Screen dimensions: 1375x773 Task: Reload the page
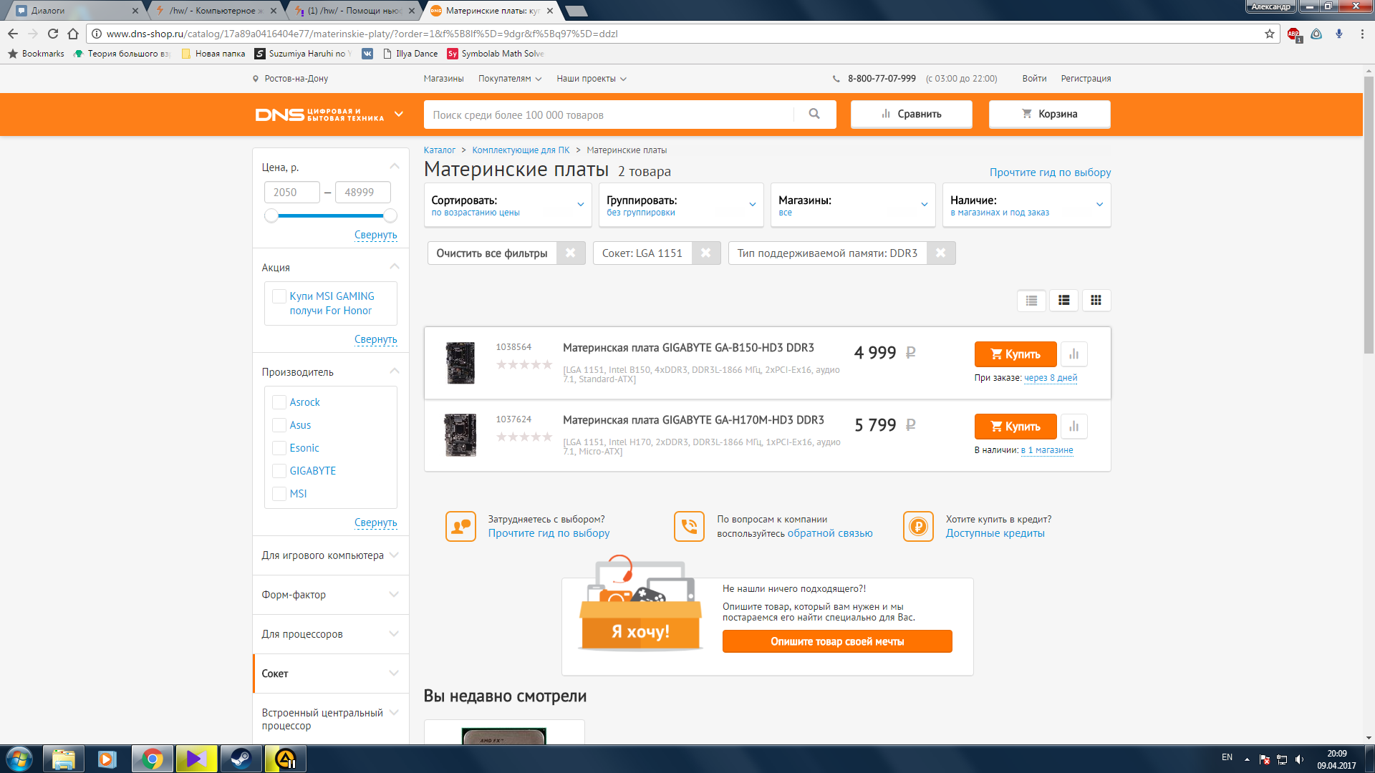pyautogui.click(x=53, y=34)
